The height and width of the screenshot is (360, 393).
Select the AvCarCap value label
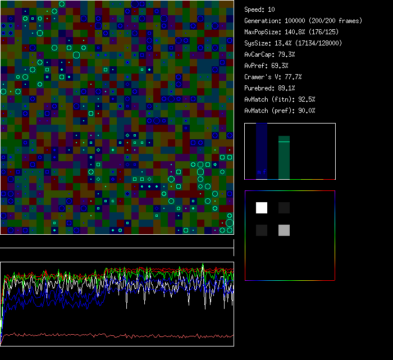point(269,54)
